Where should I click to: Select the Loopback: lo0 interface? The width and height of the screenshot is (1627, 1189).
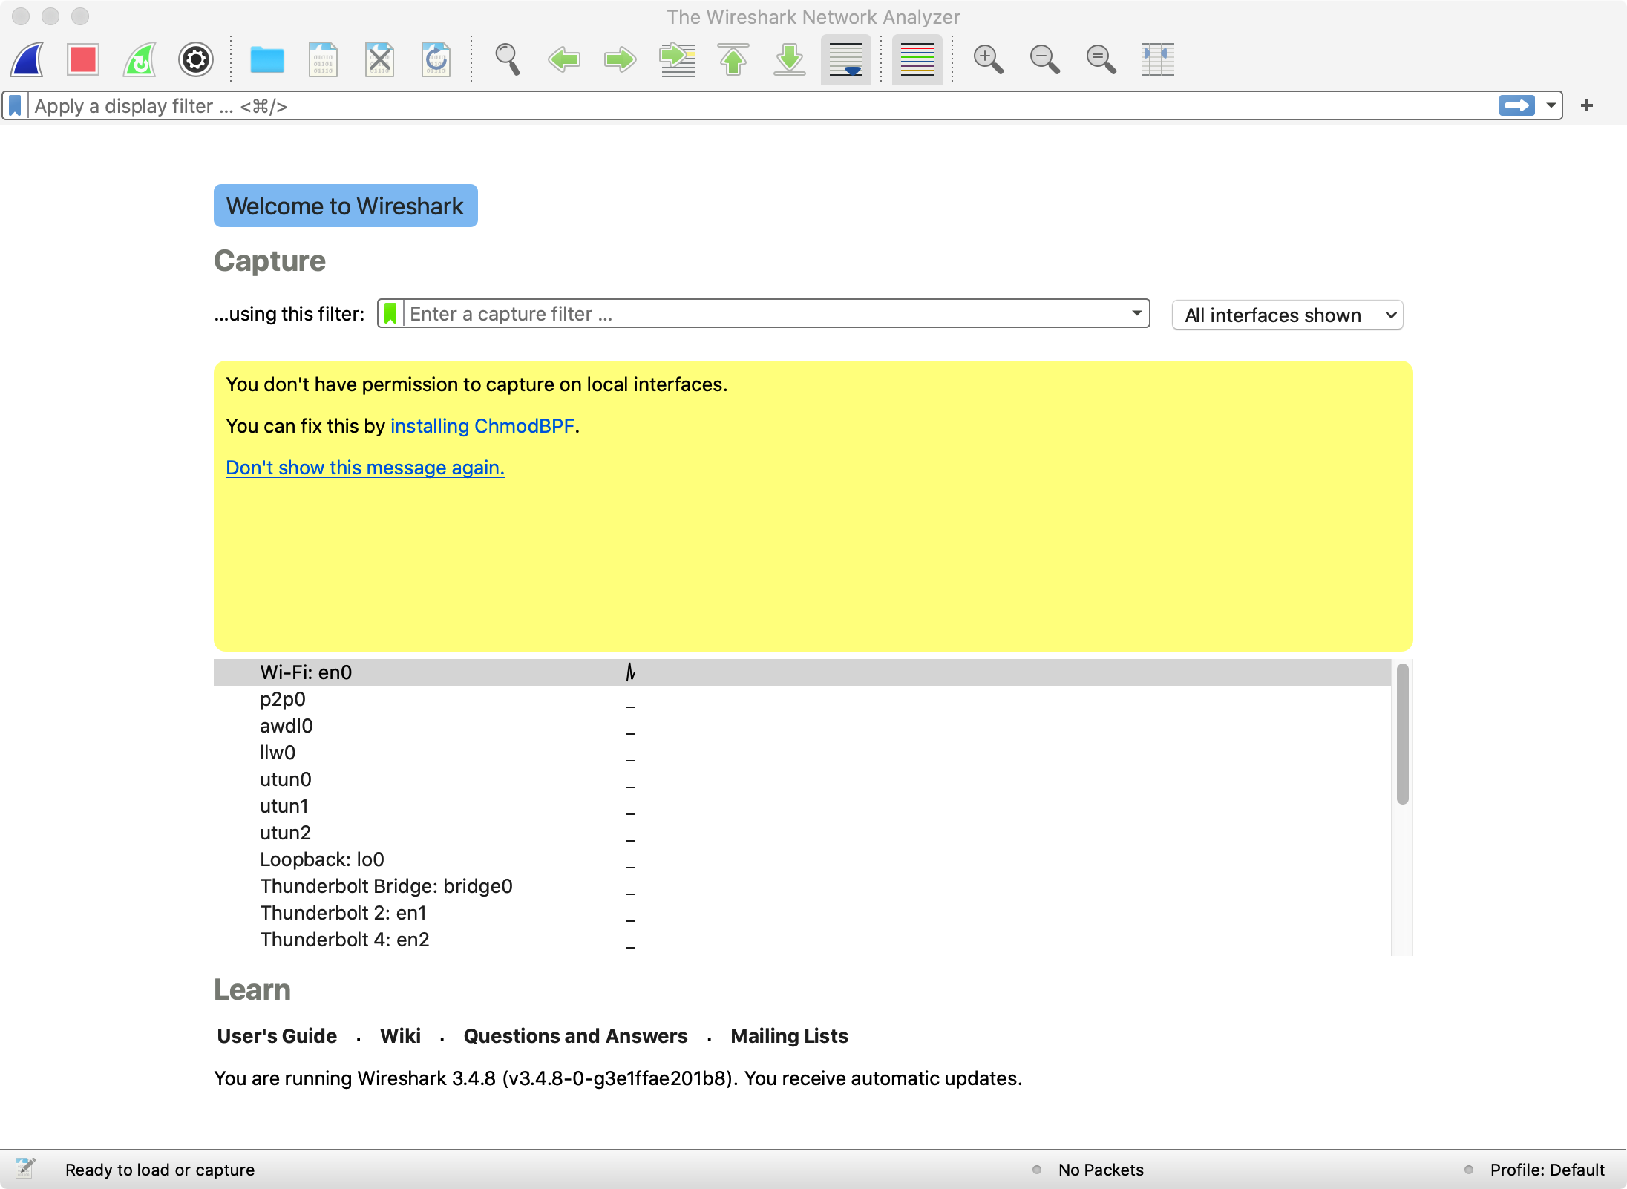322,859
